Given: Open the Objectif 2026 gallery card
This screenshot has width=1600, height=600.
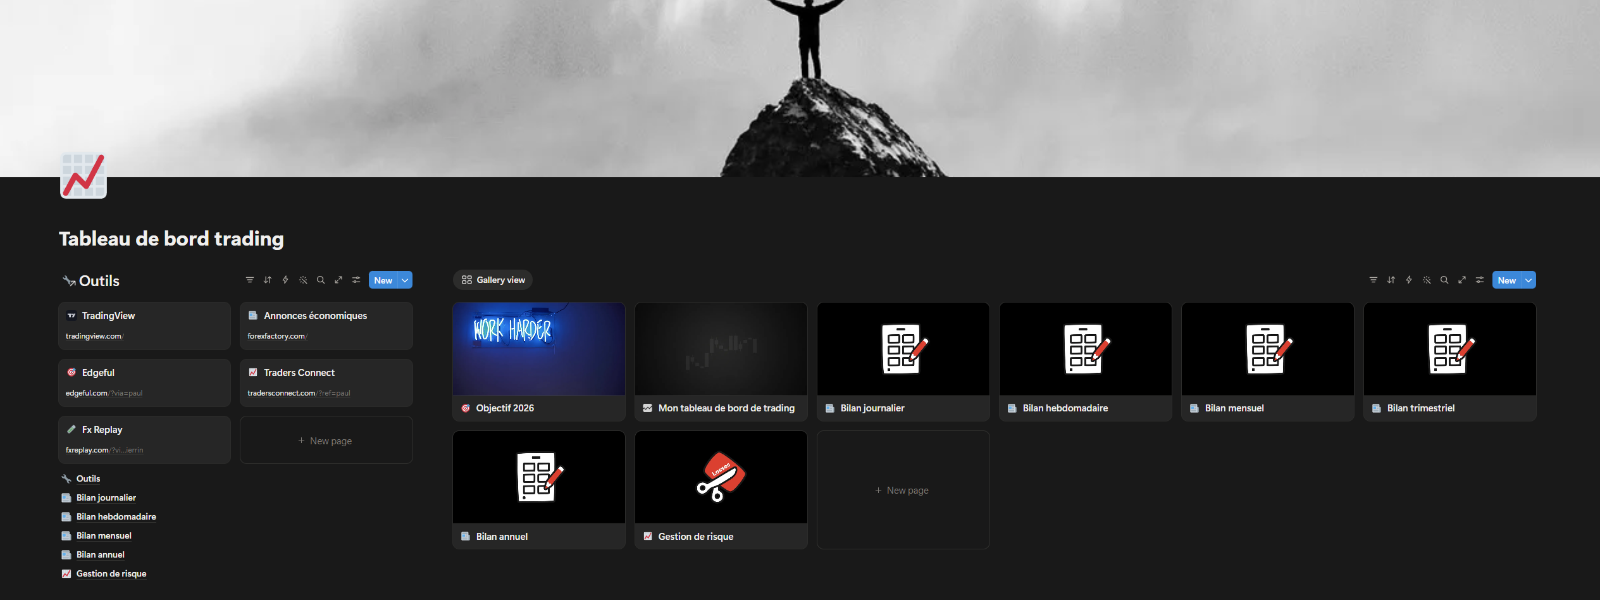Looking at the screenshot, I should point(539,361).
